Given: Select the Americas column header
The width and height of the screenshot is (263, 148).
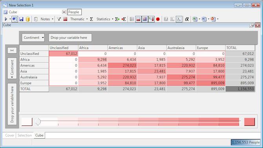Looking at the screenshot, I should [122, 48].
